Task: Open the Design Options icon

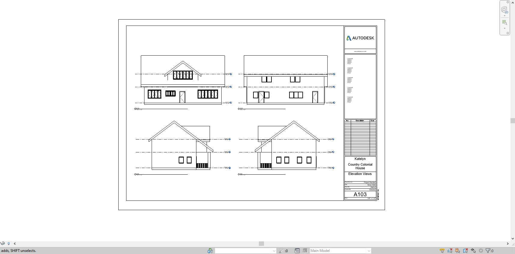Action: coord(297,251)
